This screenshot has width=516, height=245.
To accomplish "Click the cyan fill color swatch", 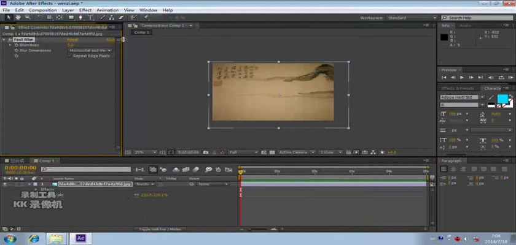I will 502,99.
